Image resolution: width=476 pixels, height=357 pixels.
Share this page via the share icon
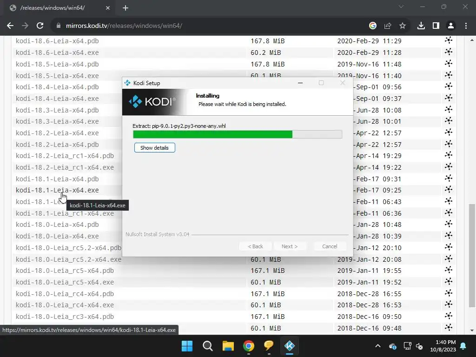tap(388, 26)
